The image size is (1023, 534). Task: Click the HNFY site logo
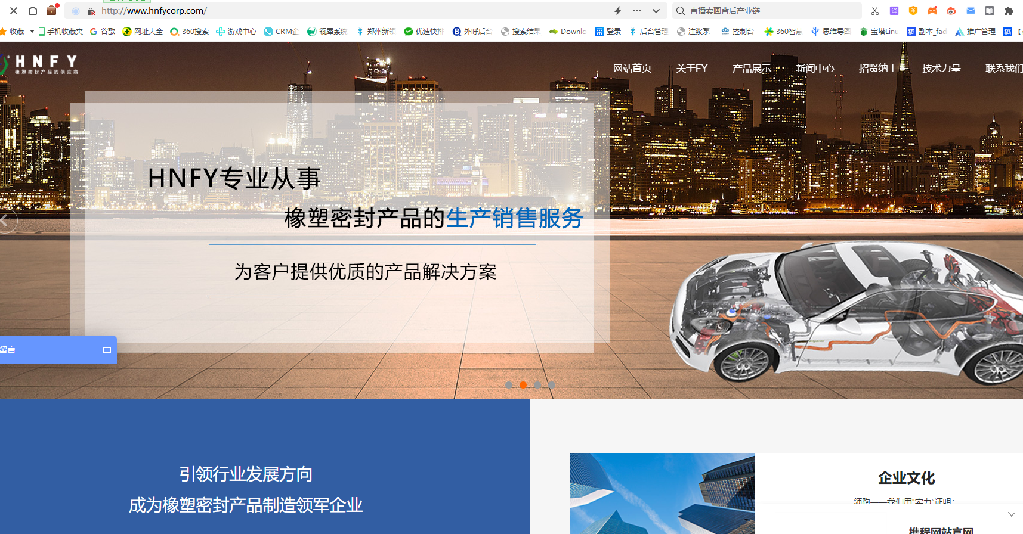pyautogui.click(x=39, y=64)
